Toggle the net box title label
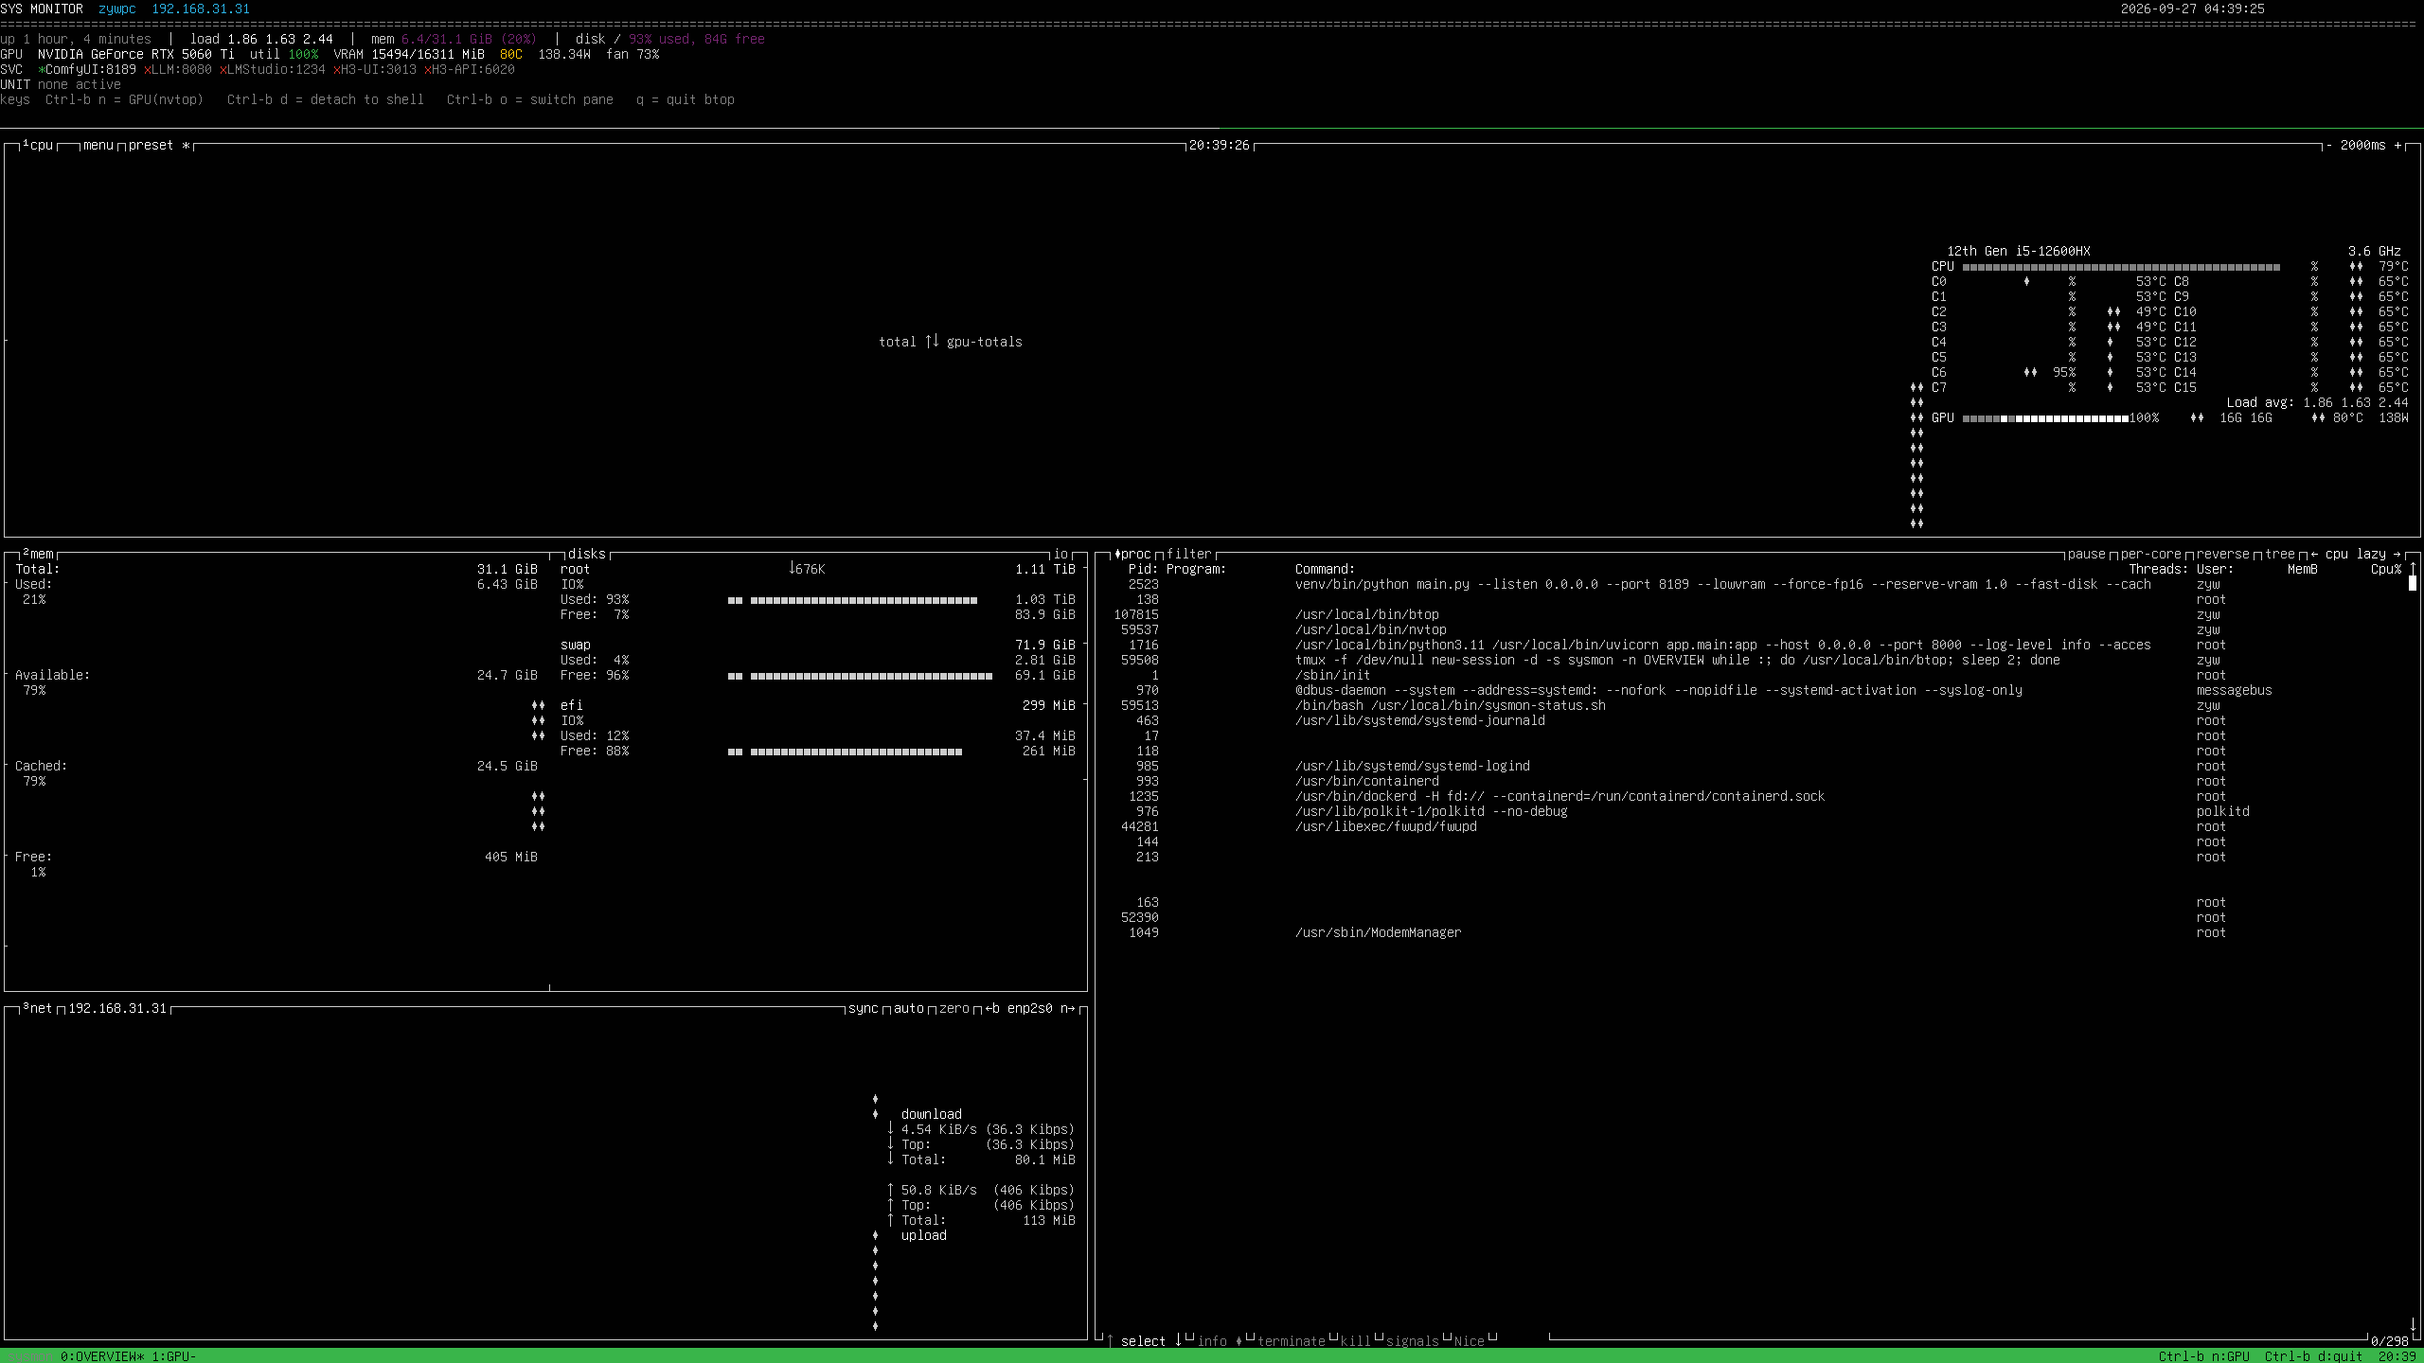The width and height of the screenshot is (2424, 1363). (x=38, y=1008)
